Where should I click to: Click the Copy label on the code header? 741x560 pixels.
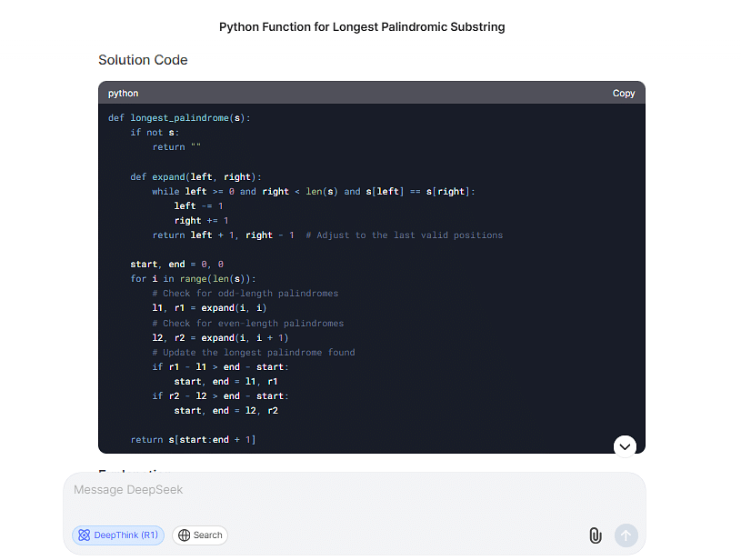(x=624, y=93)
